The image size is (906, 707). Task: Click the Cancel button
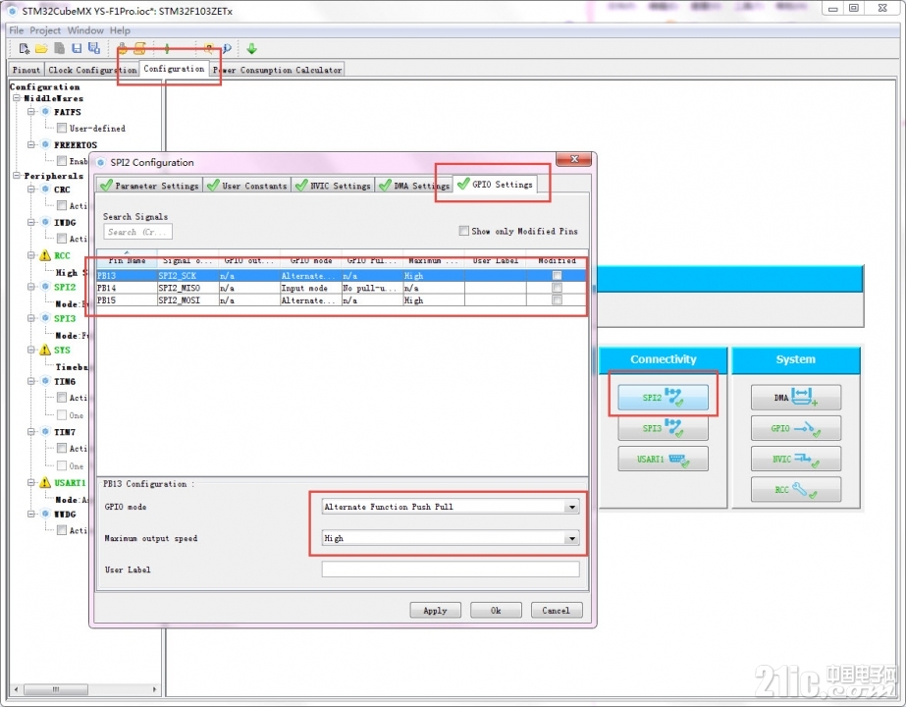tap(556, 611)
